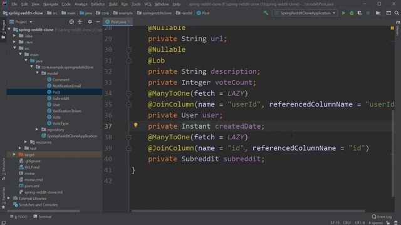Expand the repository package
The width and height of the screenshot is (401, 225).
coord(38,129)
